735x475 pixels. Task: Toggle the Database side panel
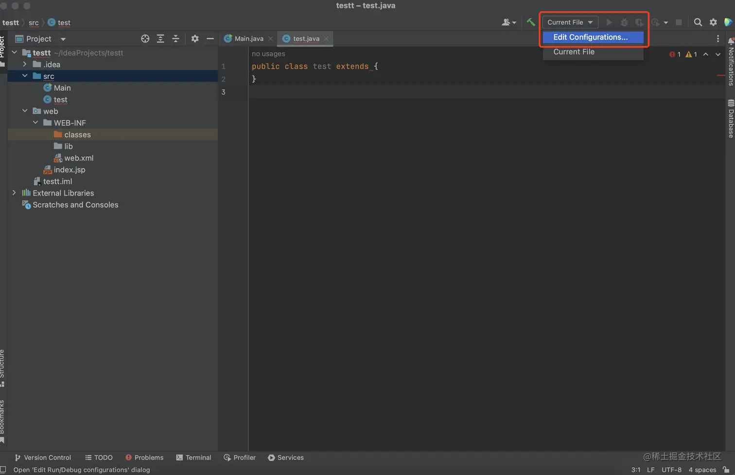(731, 119)
